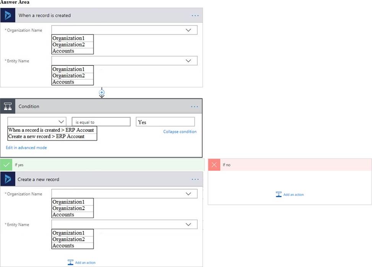
Task: Expand Create a new record Organization Name dropdown
Action: pyautogui.click(x=188, y=194)
